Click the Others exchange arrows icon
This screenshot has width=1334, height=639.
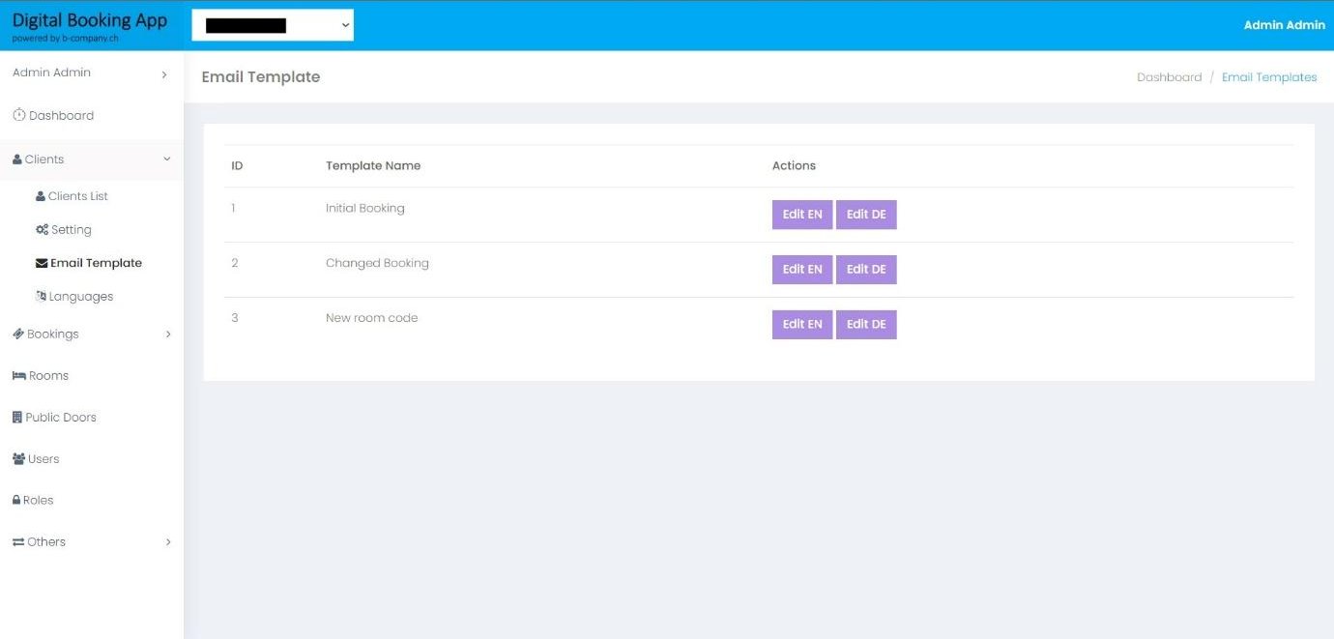tap(18, 542)
